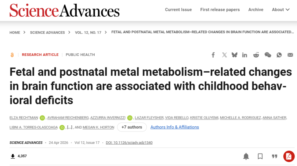Expand the About dropdown menu
297x166 pixels.
281,10
